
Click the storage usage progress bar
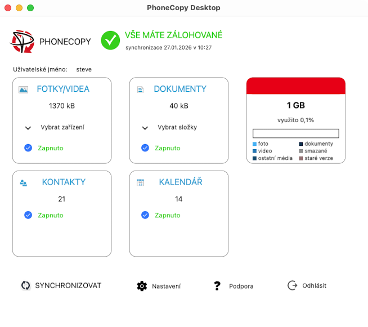click(x=295, y=133)
